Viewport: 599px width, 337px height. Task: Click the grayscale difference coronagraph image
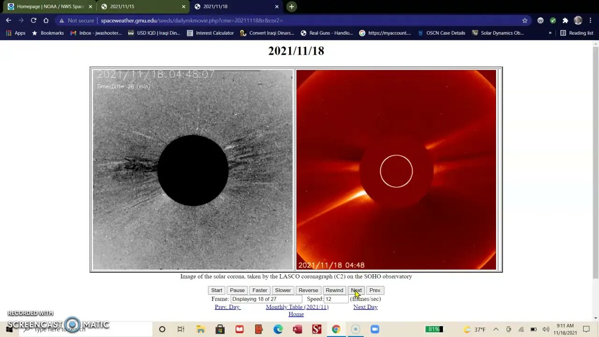coord(193,170)
